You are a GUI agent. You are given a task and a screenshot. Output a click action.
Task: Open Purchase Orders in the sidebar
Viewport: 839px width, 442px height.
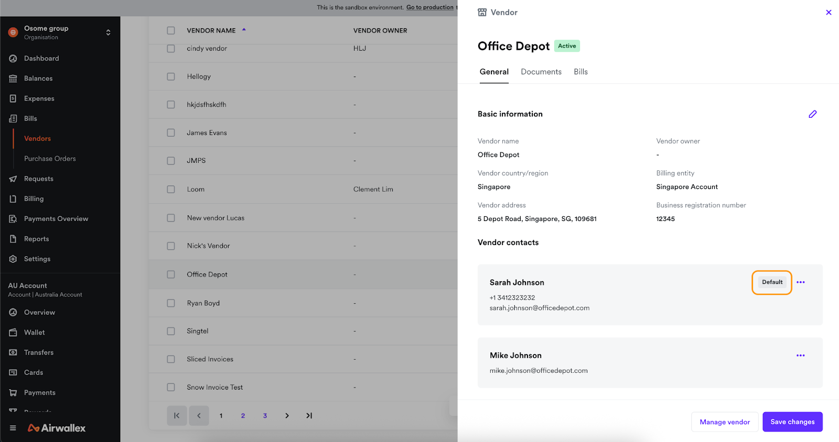point(50,159)
